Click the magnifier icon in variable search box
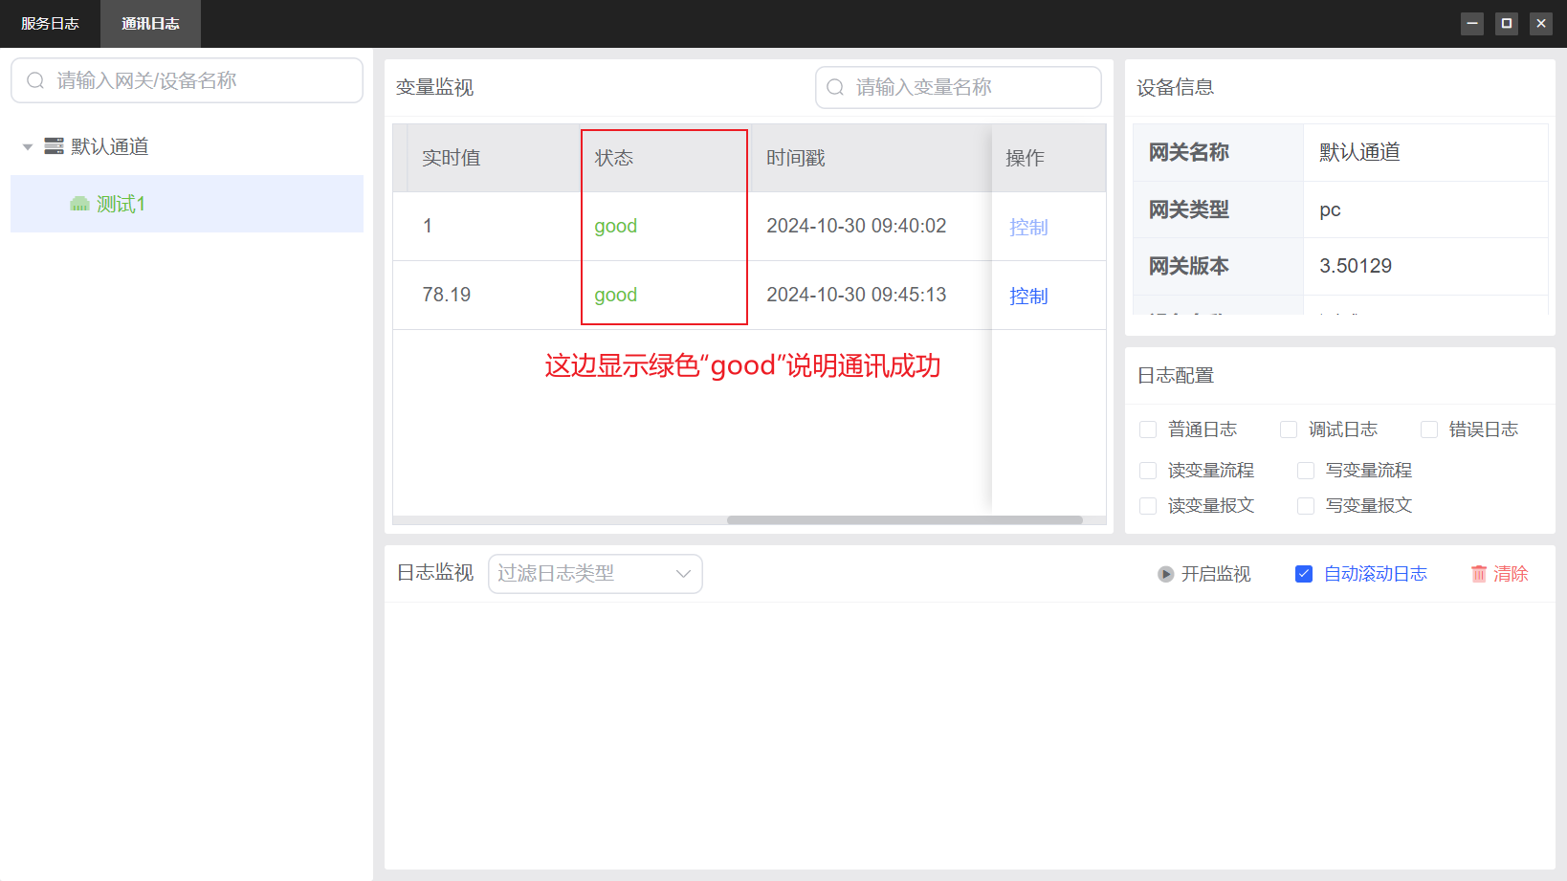This screenshot has height=881, width=1567. (835, 87)
